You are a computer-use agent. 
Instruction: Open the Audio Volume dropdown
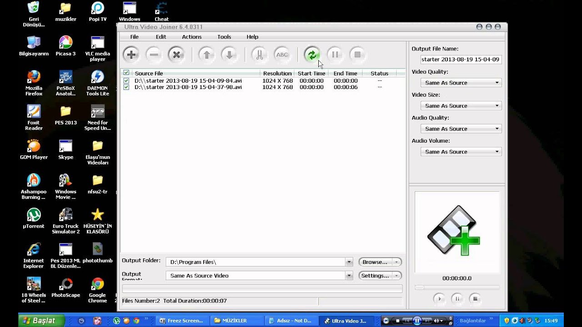coord(461,152)
